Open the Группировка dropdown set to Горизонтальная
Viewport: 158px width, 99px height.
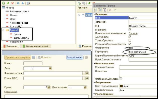(x=143, y=52)
